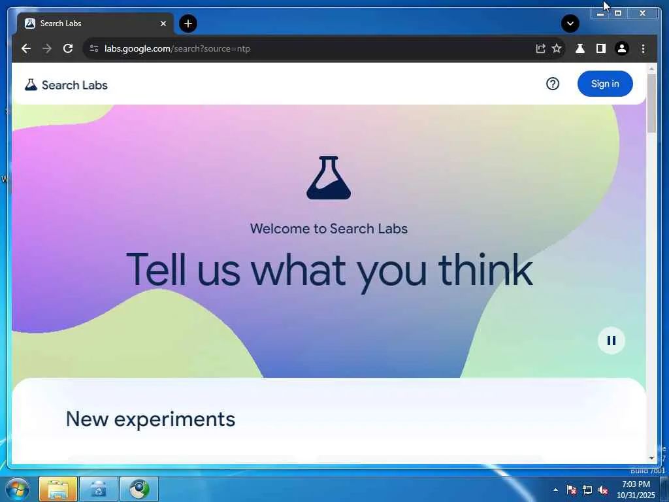
Task: Open the Recycle Bin taskbar item
Action: tap(99, 489)
